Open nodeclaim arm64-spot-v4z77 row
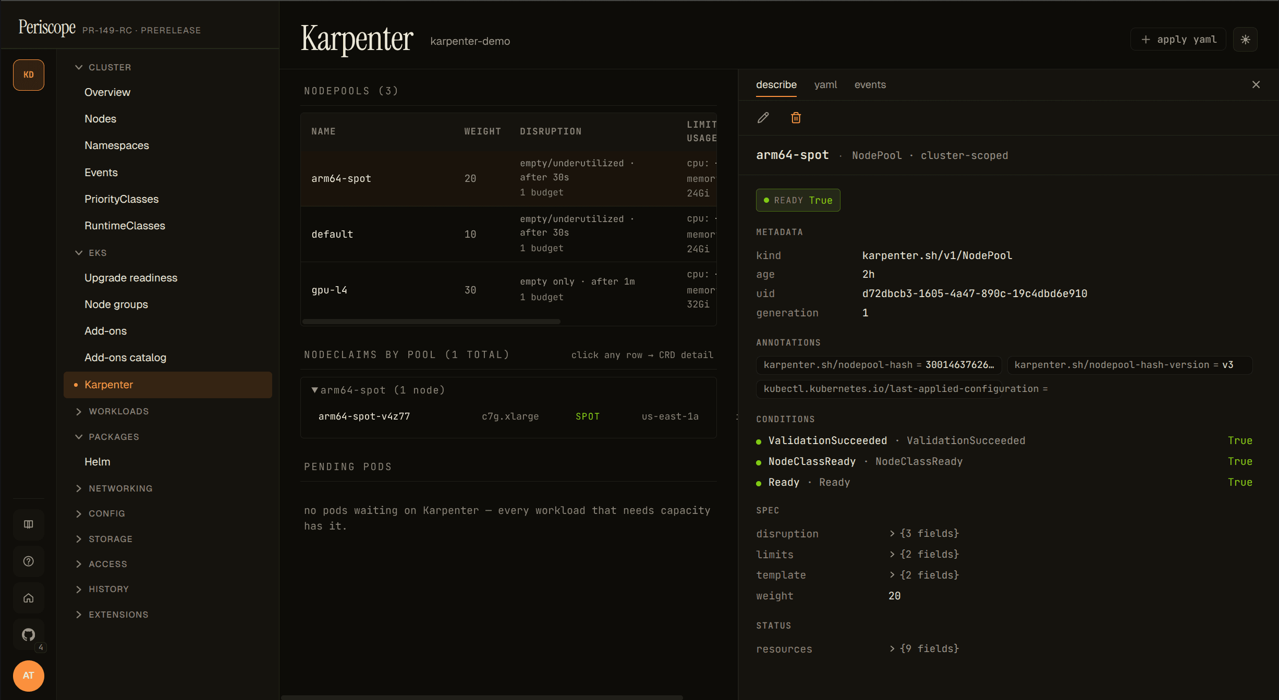The width and height of the screenshot is (1279, 700). tap(508, 416)
